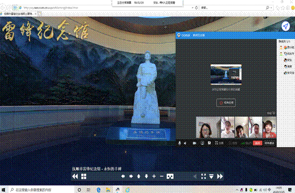
Task: Open browser address bar dropdown arrow
Action: click(x=192, y=7)
